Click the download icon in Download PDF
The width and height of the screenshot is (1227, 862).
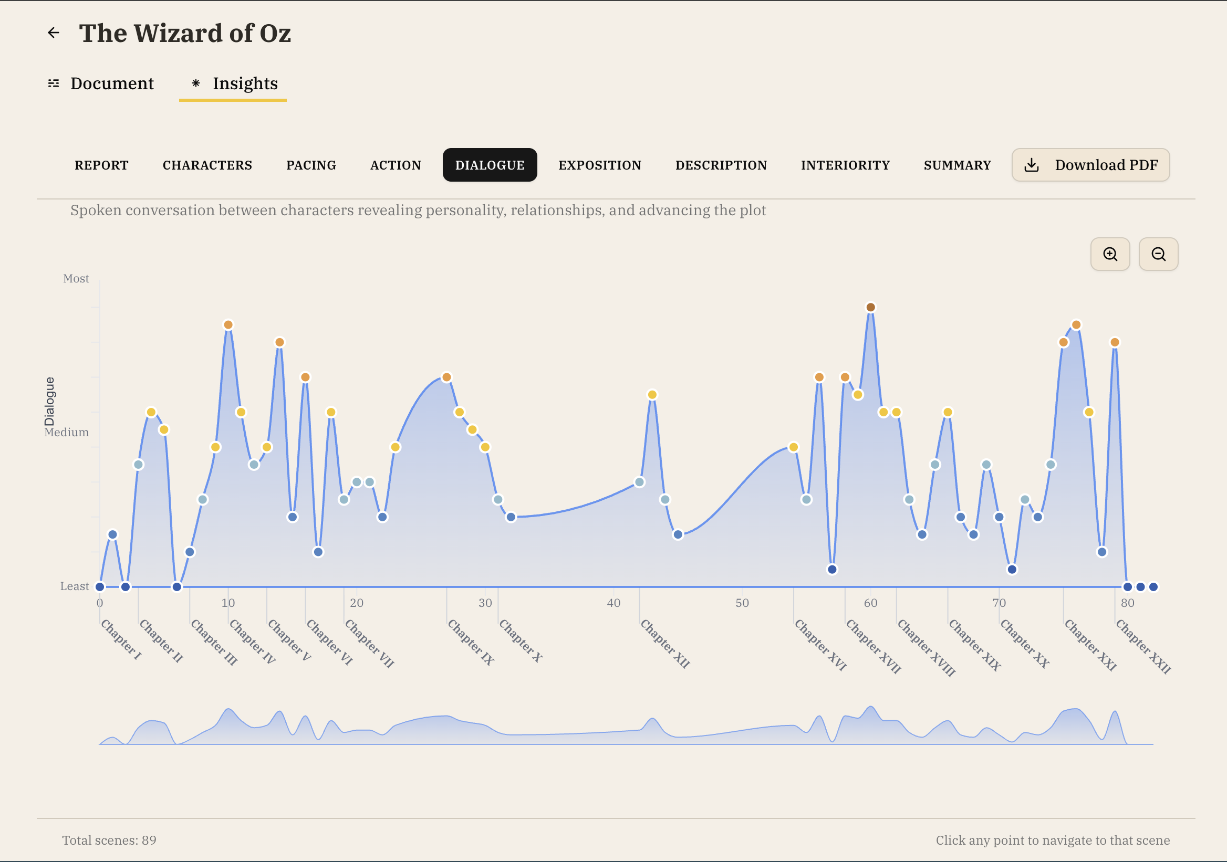(x=1032, y=165)
